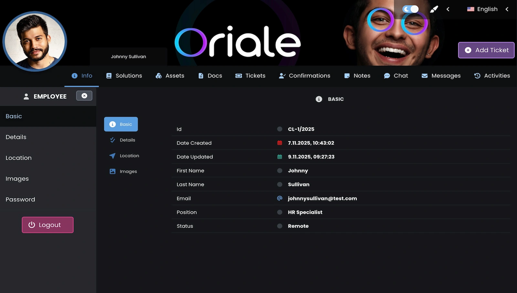Viewport: 517px width, 293px height.
Task: Log out using the Logout button
Action: 47,225
